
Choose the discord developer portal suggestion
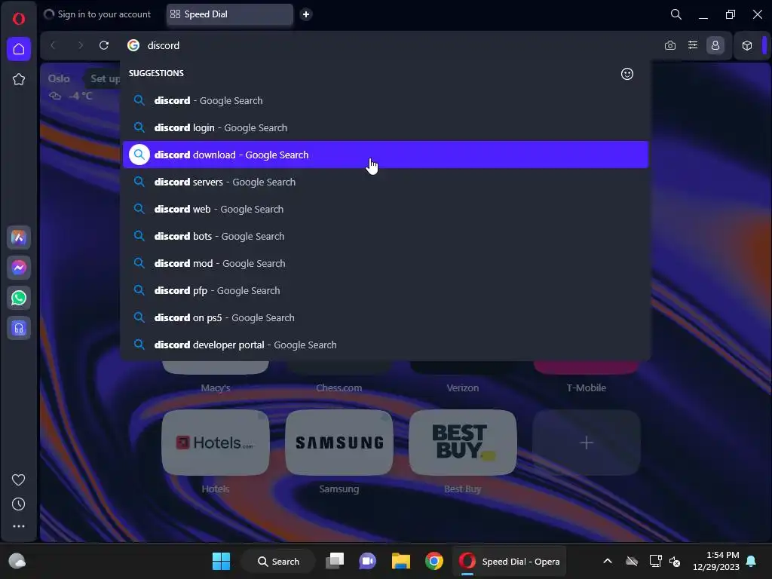tap(385, 345)
